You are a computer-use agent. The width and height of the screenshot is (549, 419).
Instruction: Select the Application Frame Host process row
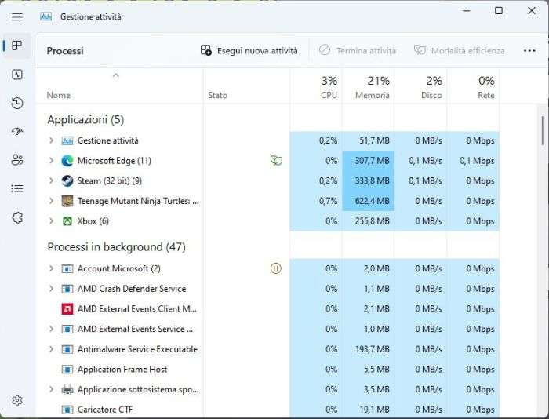tap(267, 370)
